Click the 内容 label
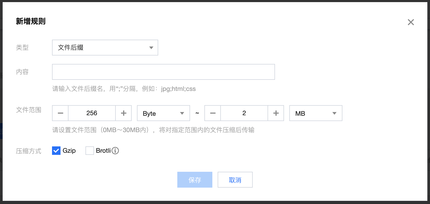430x204 pixels. click(22, 72)
